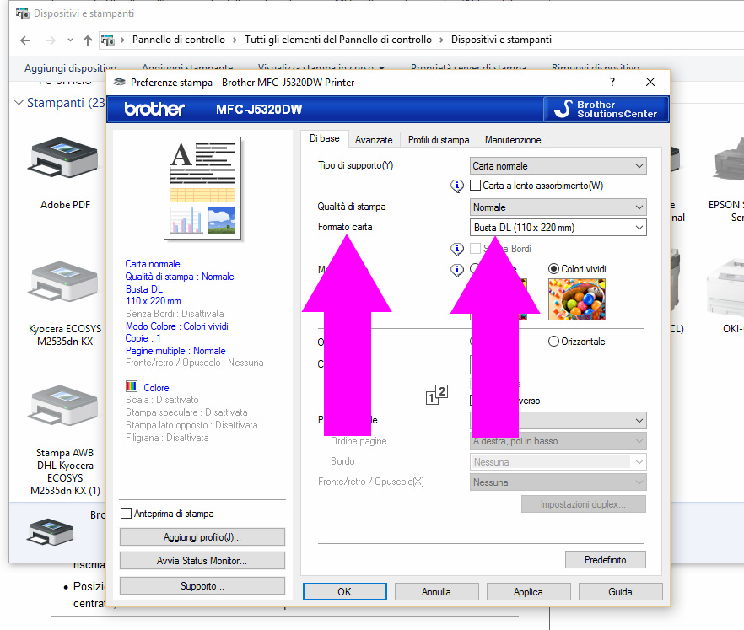Click "Modo Colore : Colori vividi" summary text

pyautogui.click(x=177, y=326)
